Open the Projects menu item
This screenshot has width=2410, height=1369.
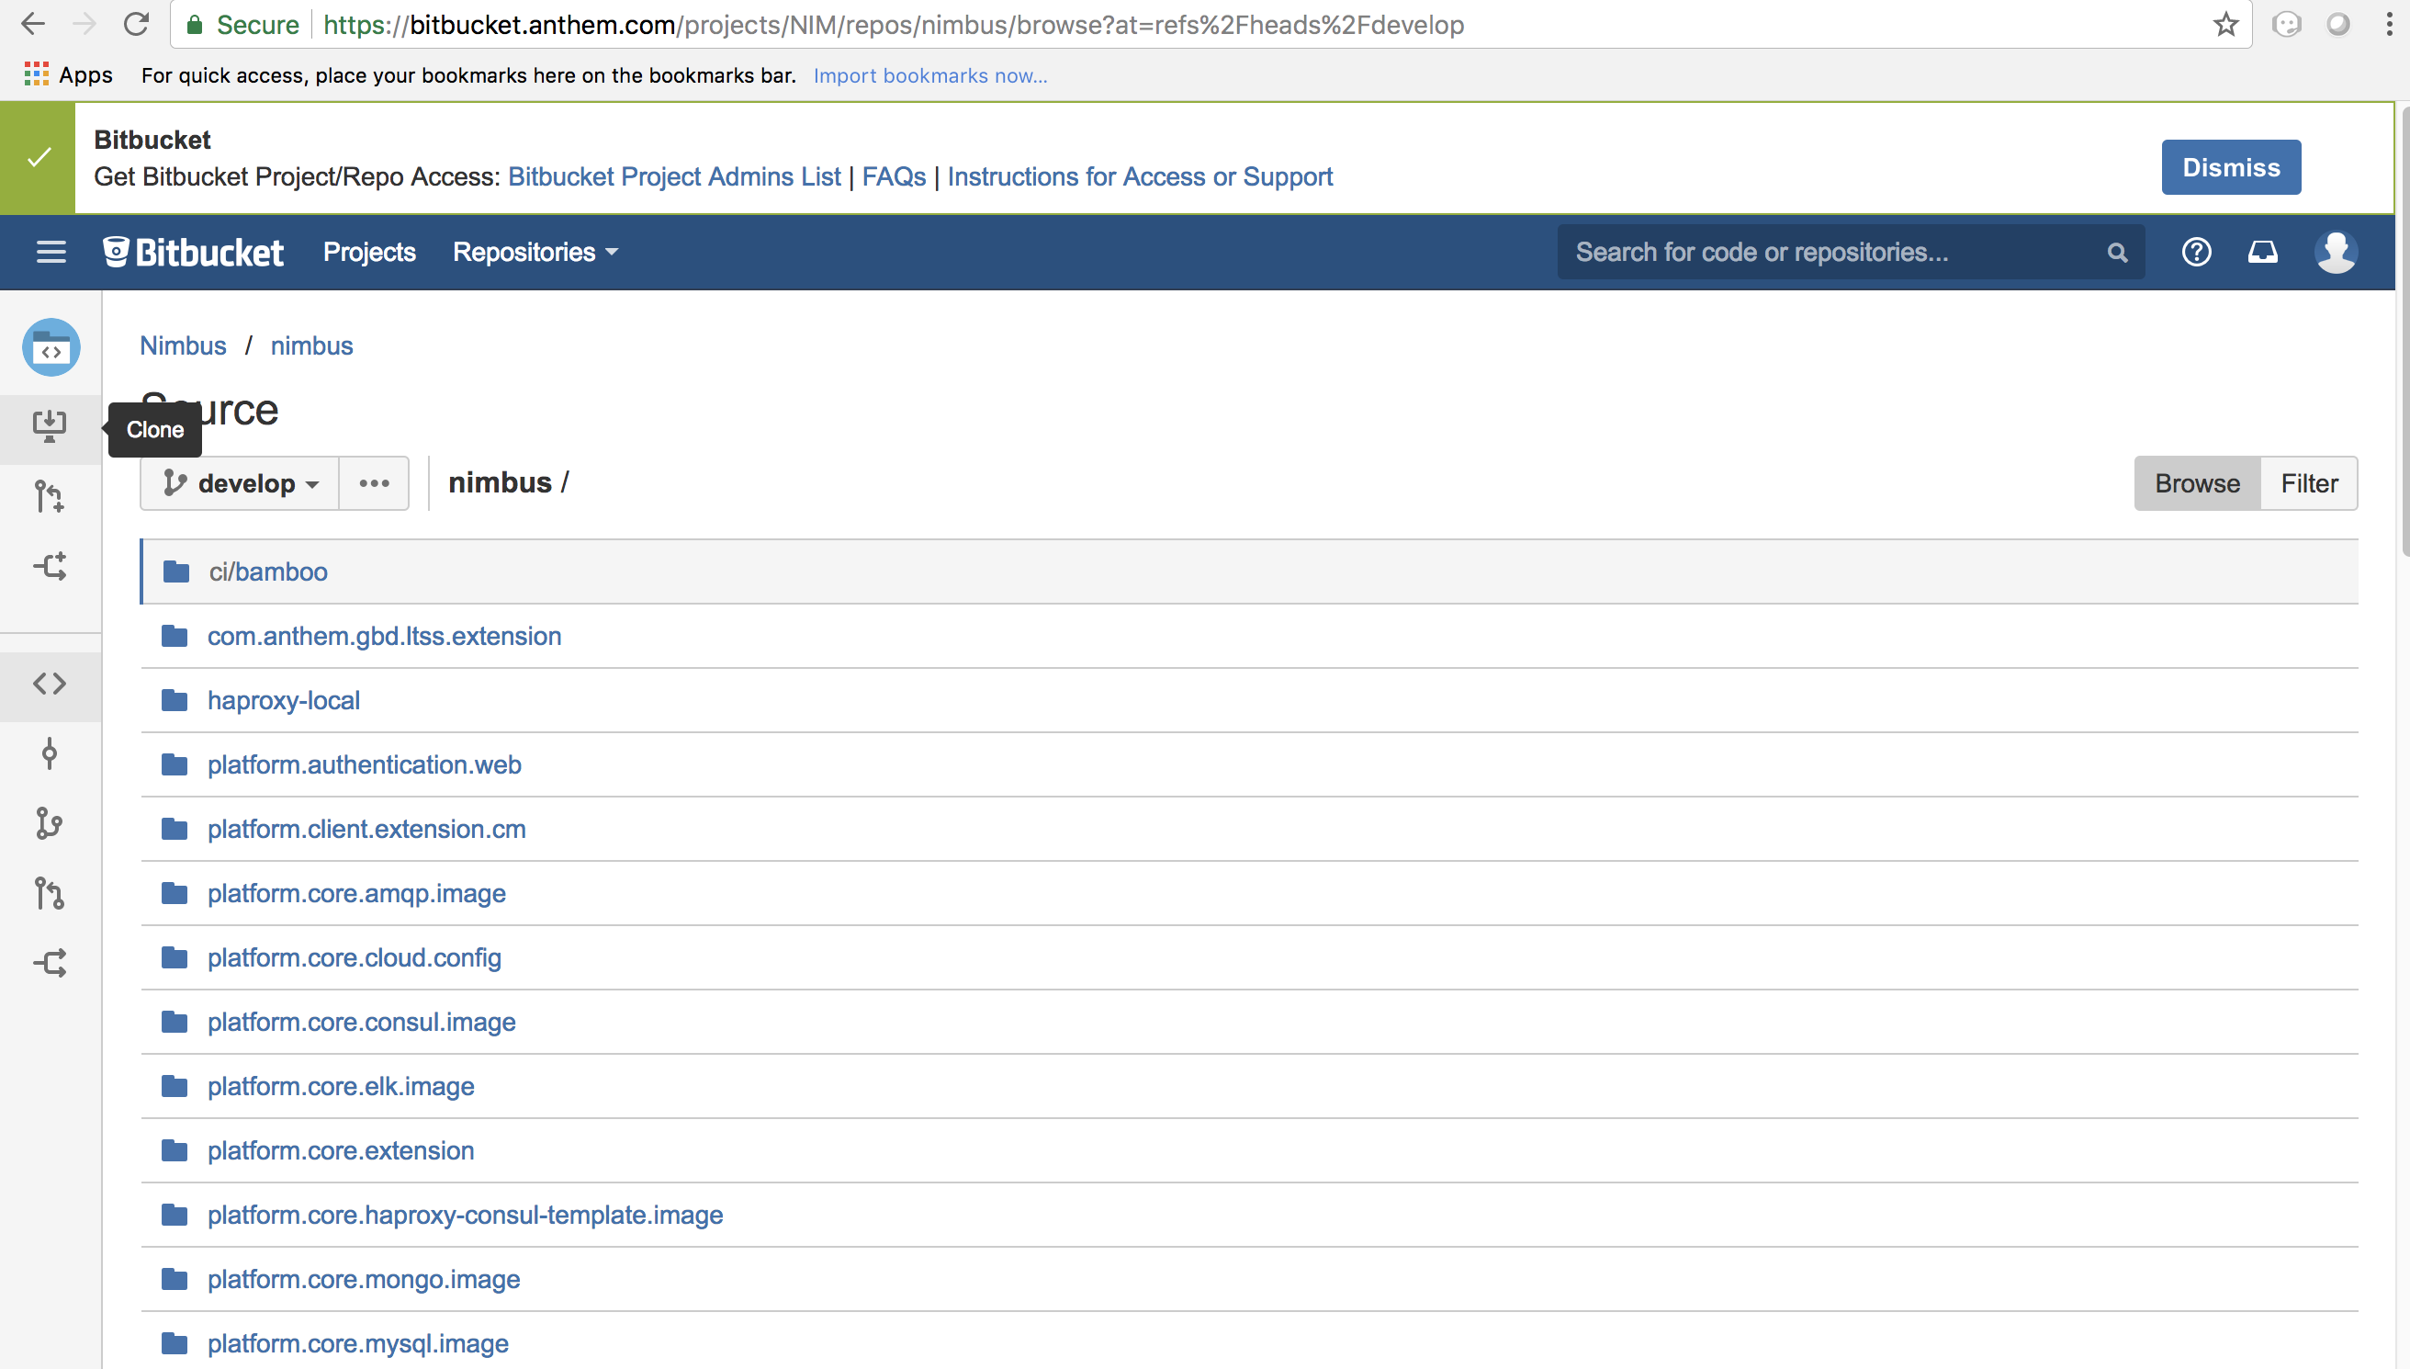(x=369, y=252)
